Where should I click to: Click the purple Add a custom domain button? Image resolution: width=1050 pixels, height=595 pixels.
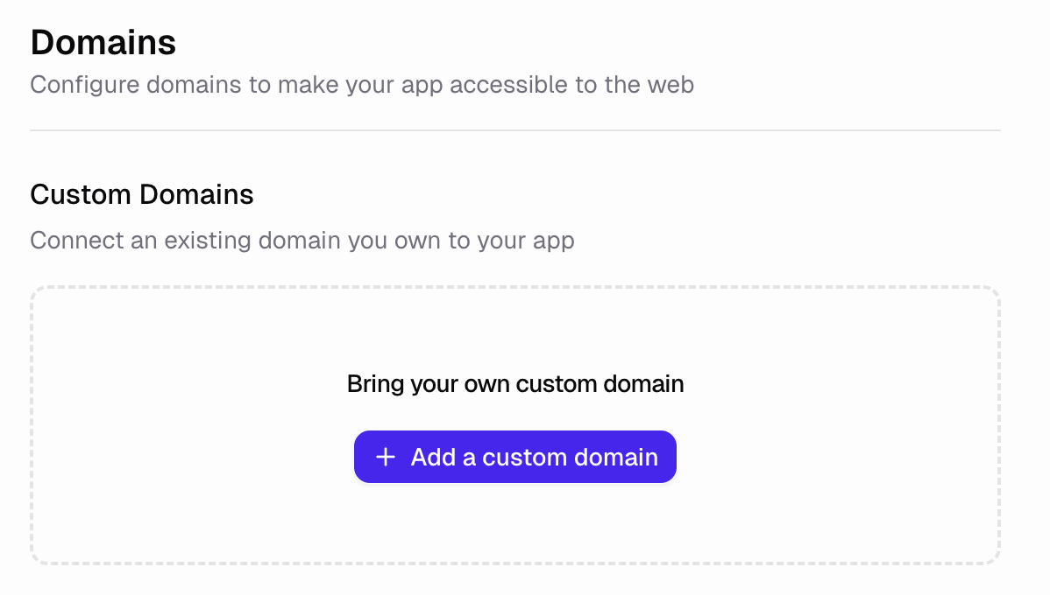[x=514, y=456]
